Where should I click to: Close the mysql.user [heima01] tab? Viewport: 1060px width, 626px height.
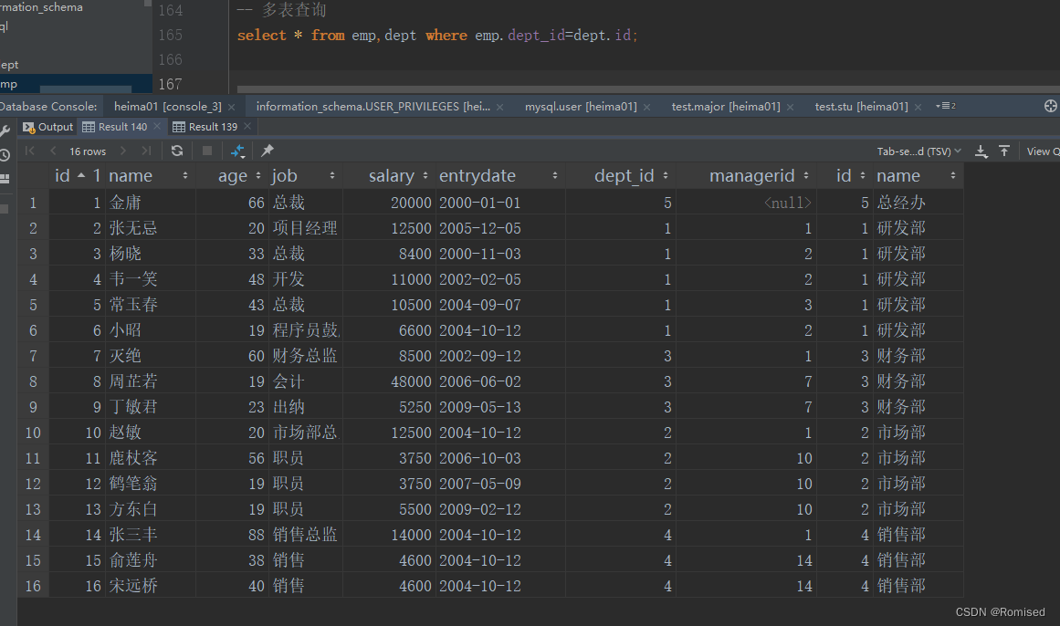tap(647, 107)
